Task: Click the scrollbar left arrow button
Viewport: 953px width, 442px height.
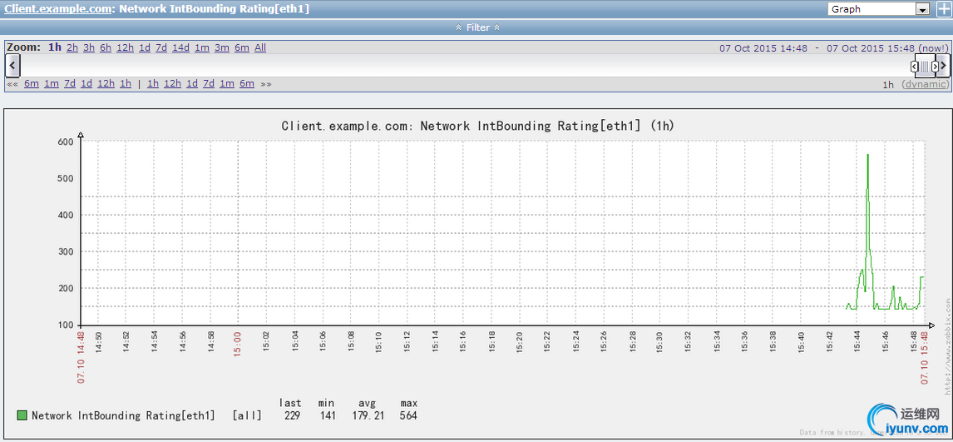Action: coord(12,65)
